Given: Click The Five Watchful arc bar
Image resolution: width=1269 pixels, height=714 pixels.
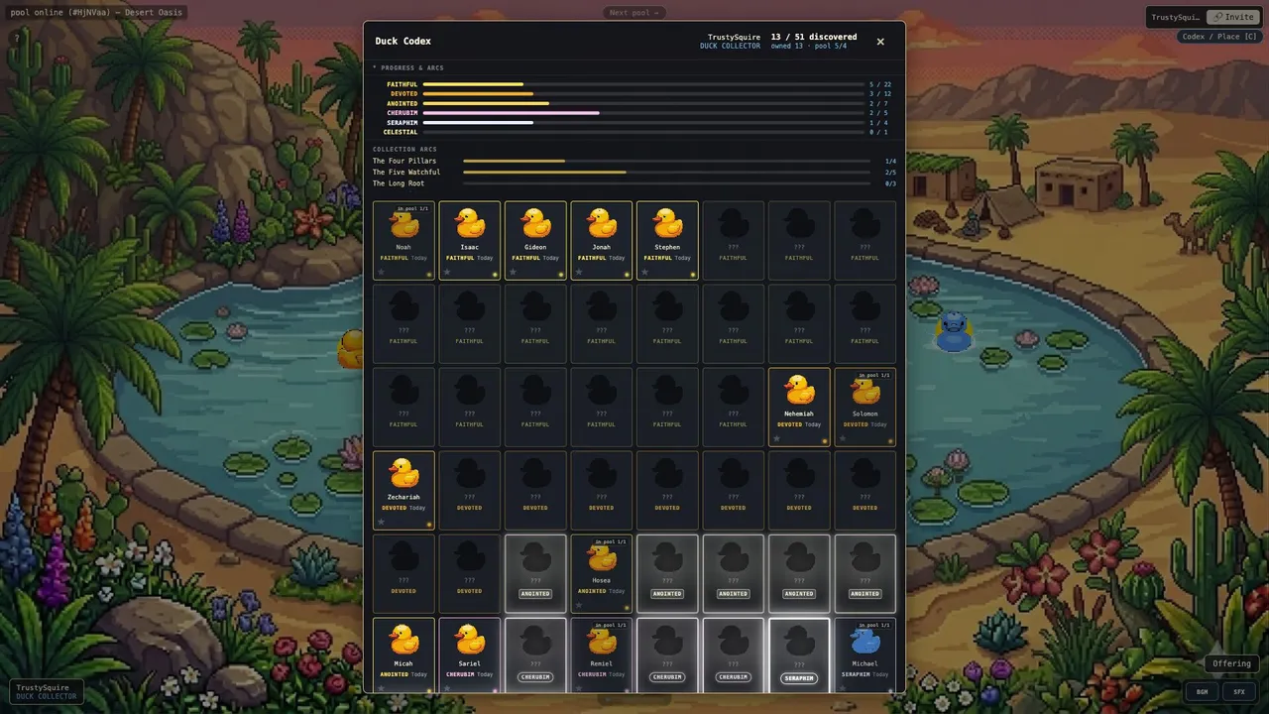Looking at the screenshot, I should (666, 173).
